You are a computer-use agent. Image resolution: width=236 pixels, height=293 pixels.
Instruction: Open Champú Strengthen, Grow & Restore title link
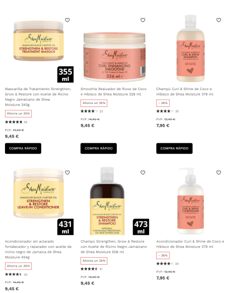click(x=114, y=247)
